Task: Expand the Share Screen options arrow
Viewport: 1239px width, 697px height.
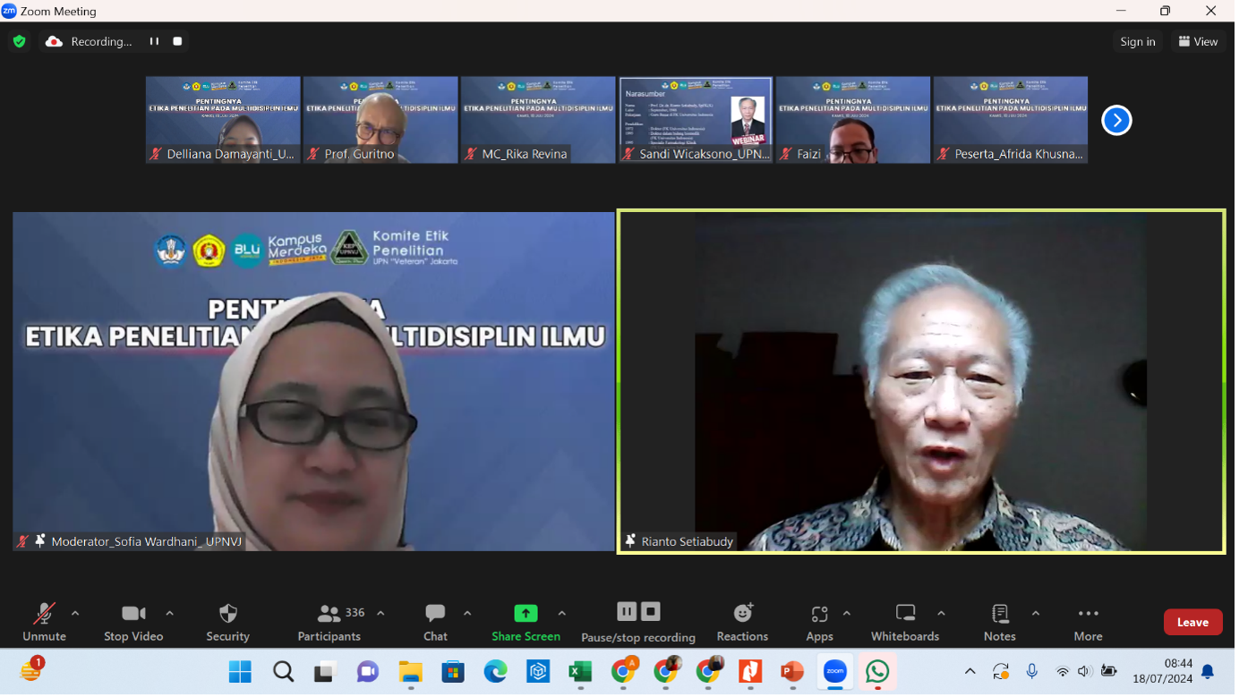Action: pyautogui.click(x=561, y=614)
